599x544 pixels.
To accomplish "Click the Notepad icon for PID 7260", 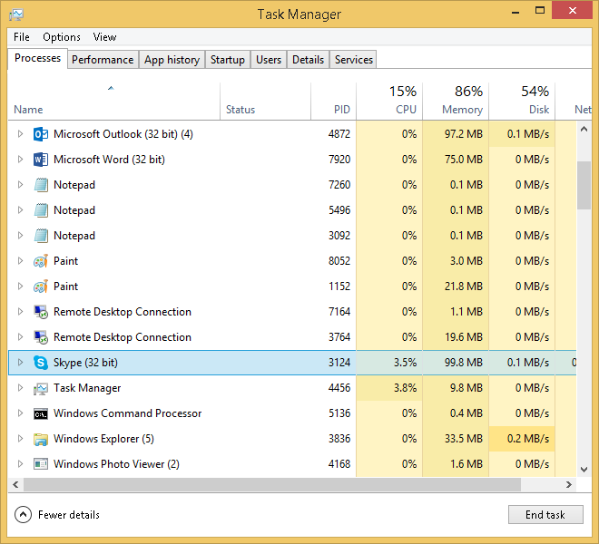I will (41, 185).
